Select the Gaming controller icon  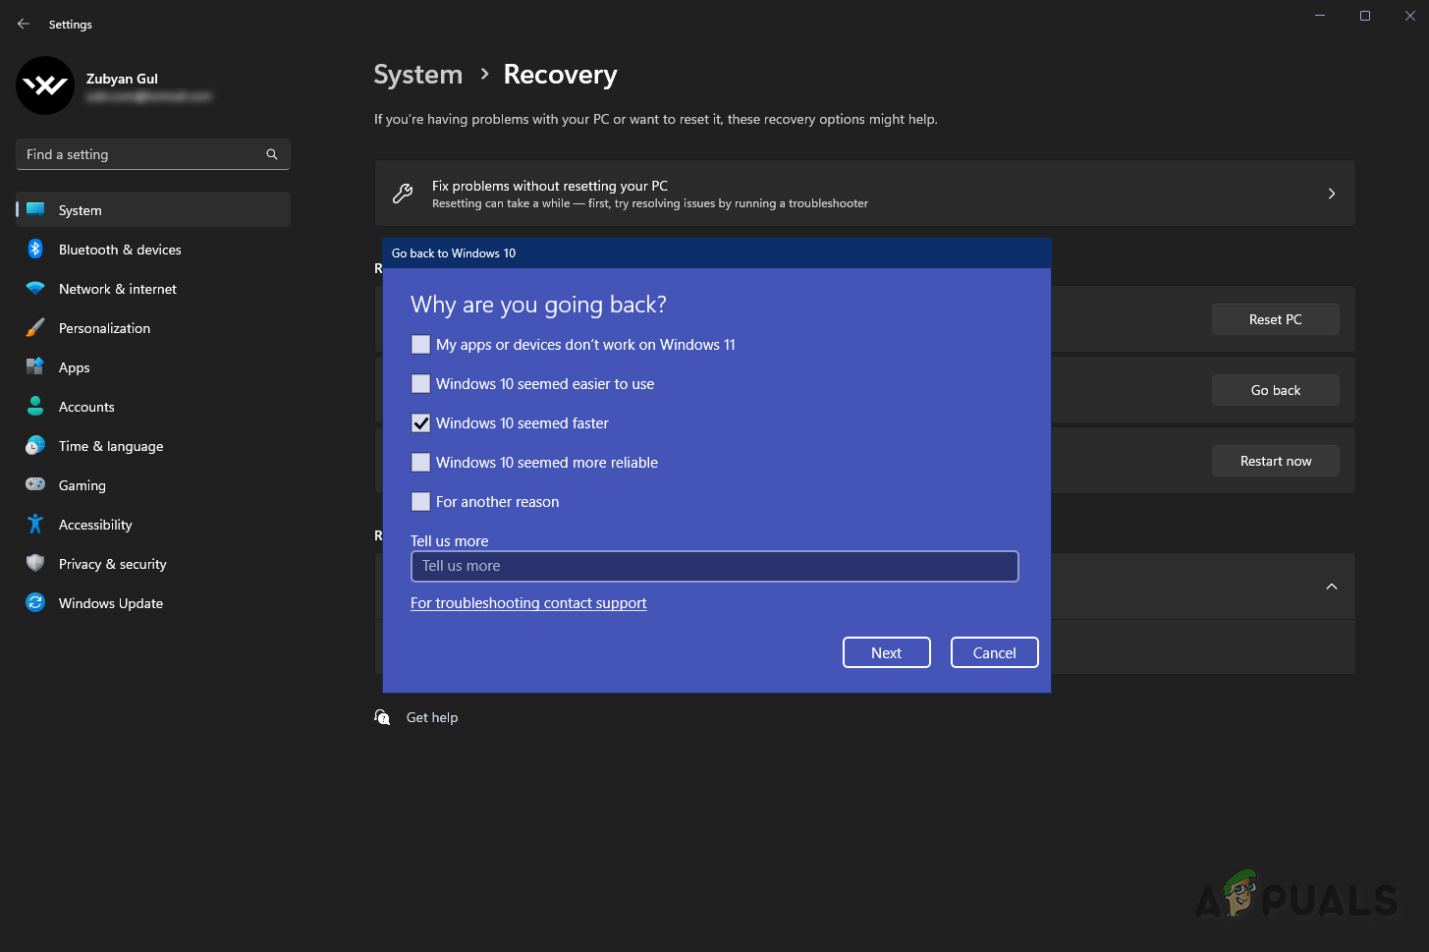click(x=35, y=485)
